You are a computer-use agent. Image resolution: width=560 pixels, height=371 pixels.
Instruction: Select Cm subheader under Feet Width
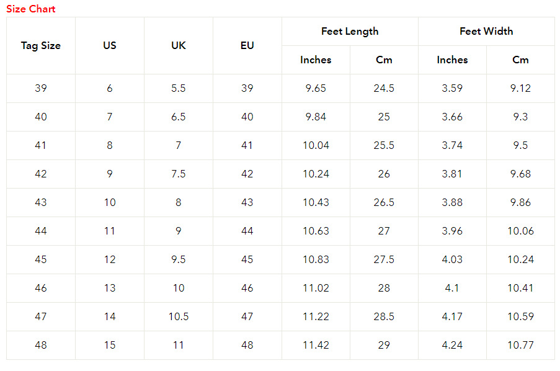point(520,60)
